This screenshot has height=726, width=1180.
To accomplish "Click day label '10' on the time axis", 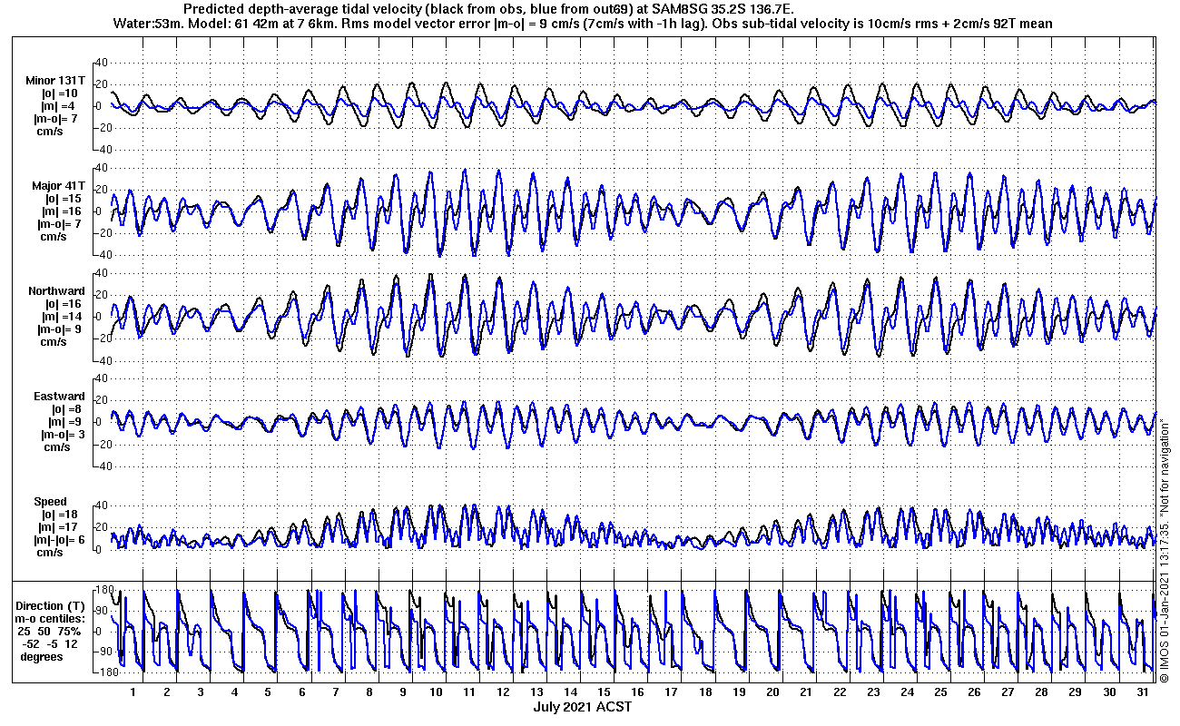I will (436, 692).
